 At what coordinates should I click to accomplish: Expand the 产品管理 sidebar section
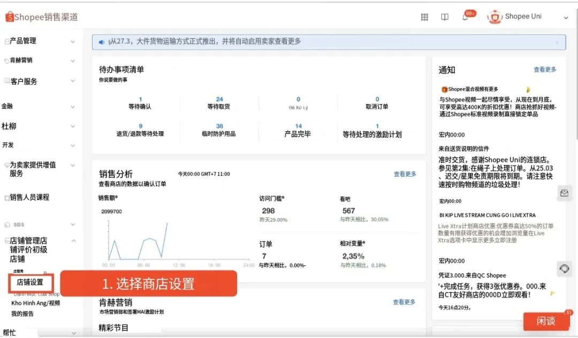coord(73,41)
